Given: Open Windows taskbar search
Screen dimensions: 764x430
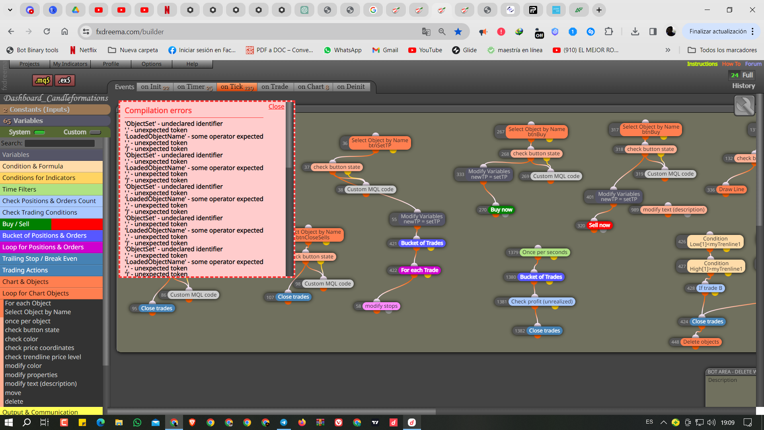Looking at the screenshot, I should tap(27, 422).
